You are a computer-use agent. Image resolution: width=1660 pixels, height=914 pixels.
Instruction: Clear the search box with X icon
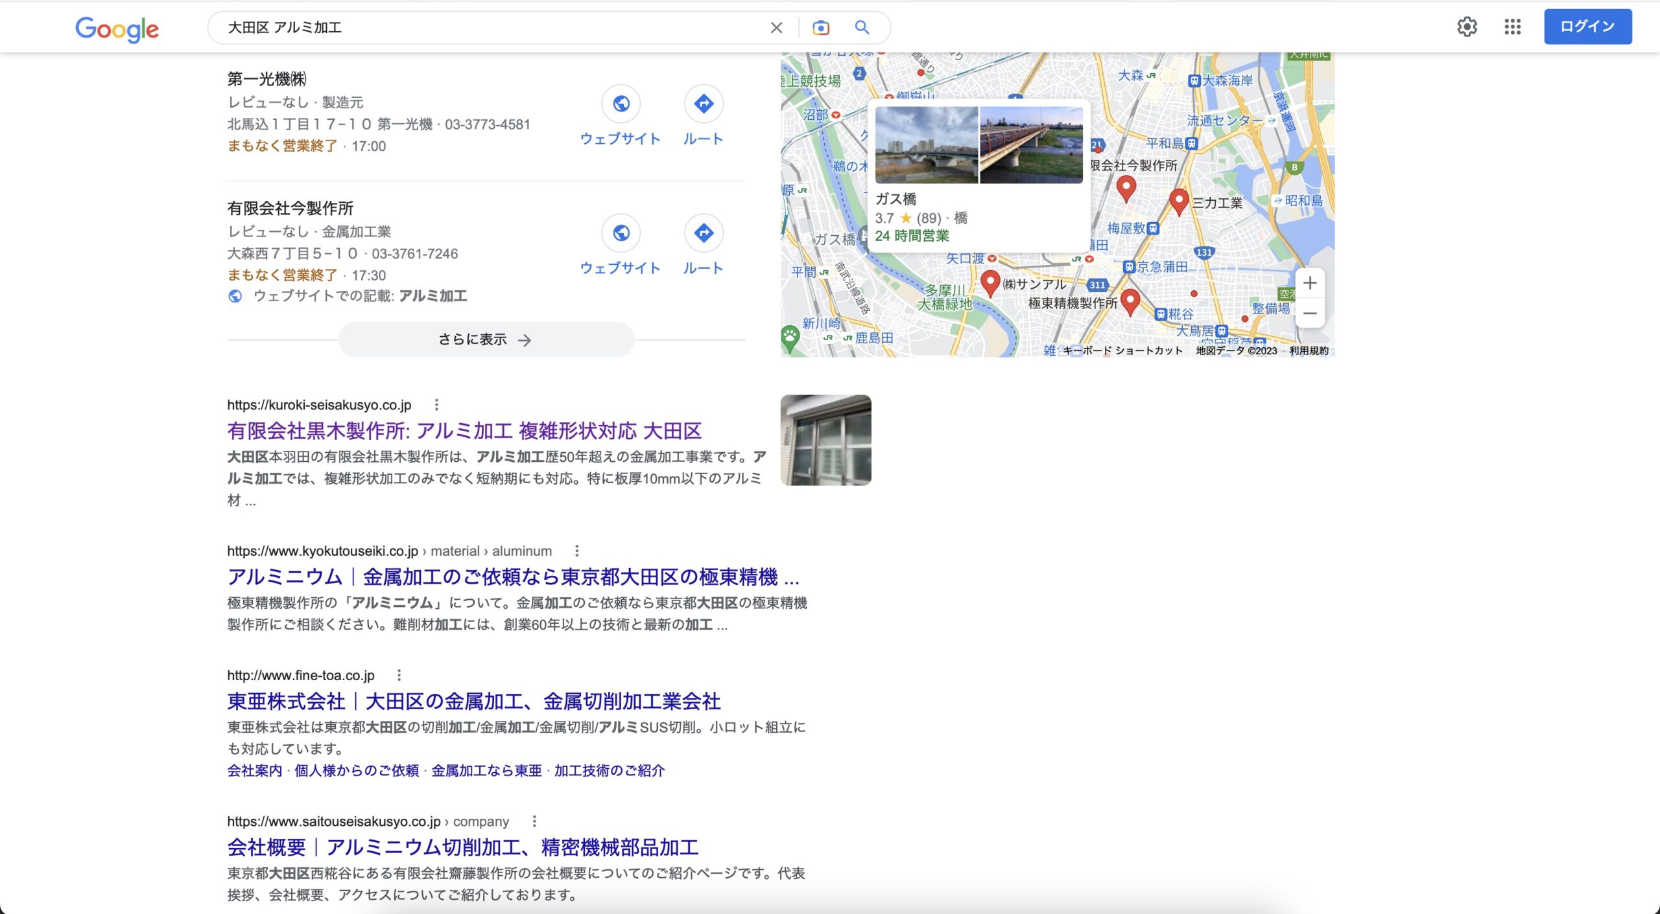pos(776,27)
